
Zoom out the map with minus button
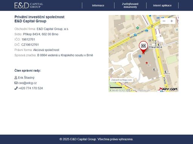click(164, 21)
